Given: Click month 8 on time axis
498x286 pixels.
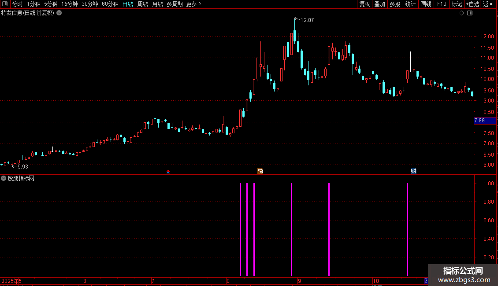Looking at the screenshot, I should tap(228, 281).
